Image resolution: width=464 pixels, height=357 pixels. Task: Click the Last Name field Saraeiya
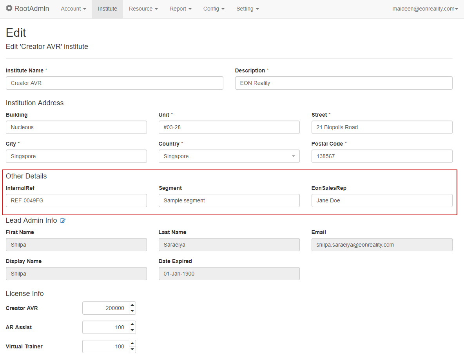pos(229,245)
